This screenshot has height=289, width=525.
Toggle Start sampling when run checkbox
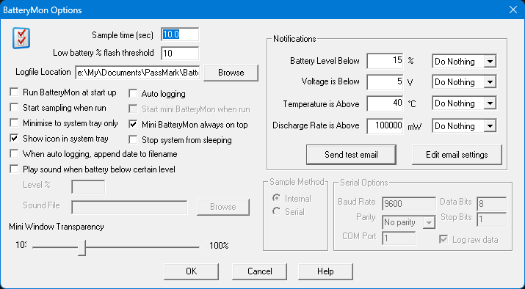coord(14,108)
